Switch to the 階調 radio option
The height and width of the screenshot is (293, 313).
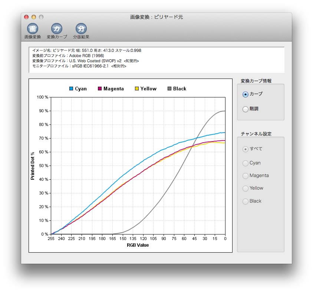pyautogui.click(x=245, y=109)
